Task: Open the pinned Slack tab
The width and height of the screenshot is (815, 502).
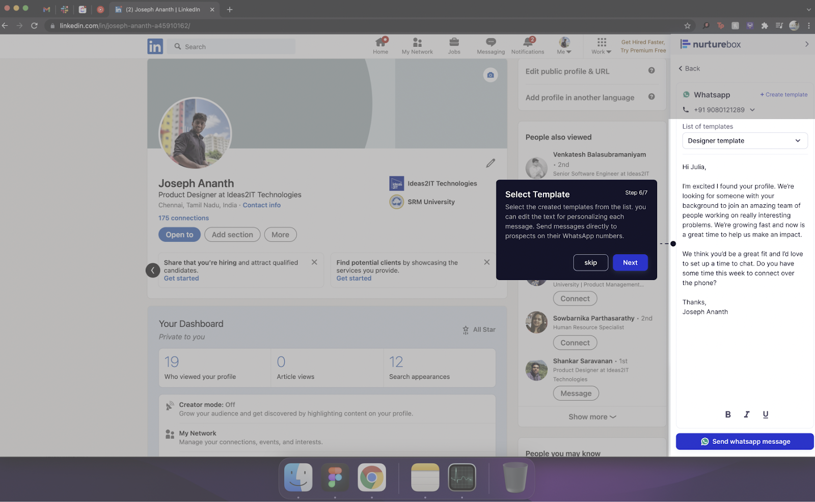Action: coord(64,9)
